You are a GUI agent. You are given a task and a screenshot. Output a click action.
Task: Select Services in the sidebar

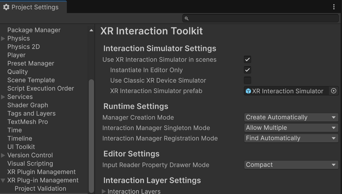click(x=20, y=97)
